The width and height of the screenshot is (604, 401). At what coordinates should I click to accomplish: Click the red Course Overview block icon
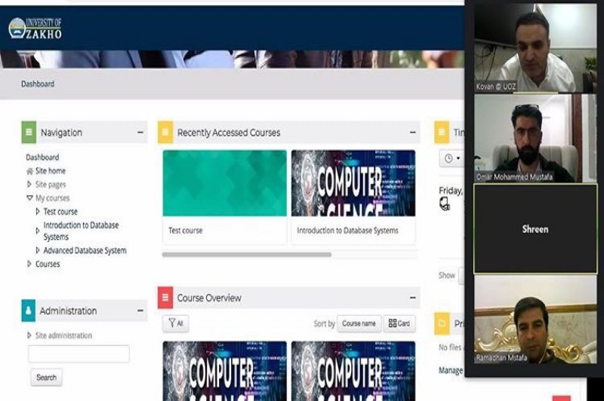[165, 298]
